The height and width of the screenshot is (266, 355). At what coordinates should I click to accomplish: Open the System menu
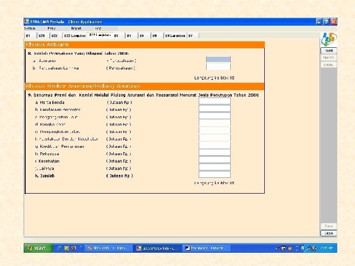tap(30, 29)
